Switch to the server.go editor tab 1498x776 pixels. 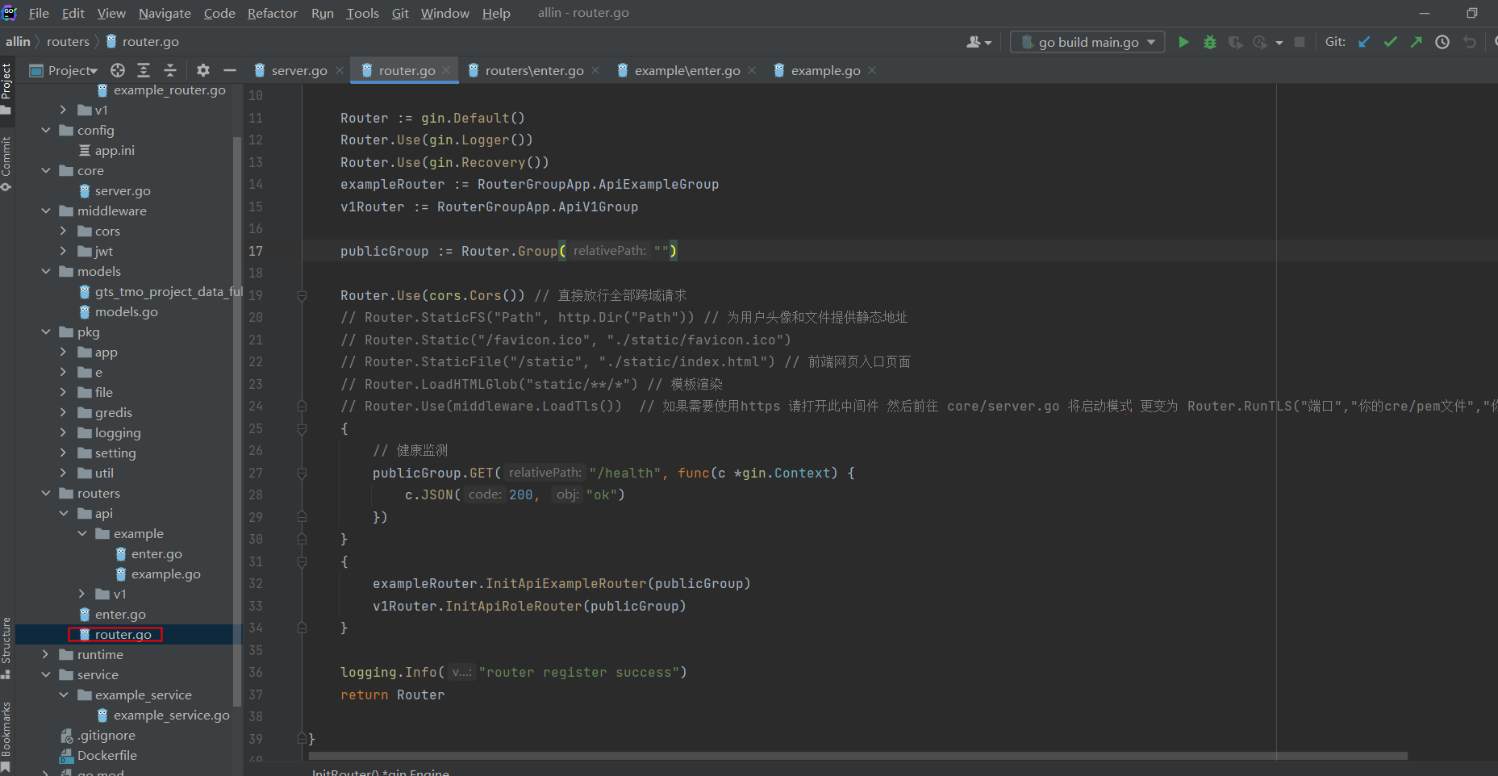(x=298, y=71)
